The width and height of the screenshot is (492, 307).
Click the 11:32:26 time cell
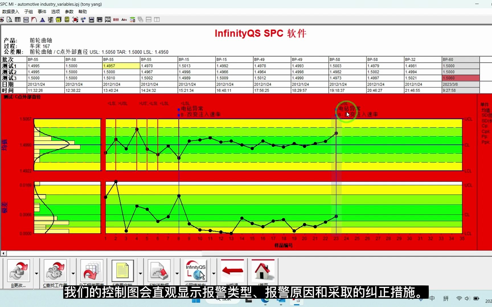(x=46, y=90)
